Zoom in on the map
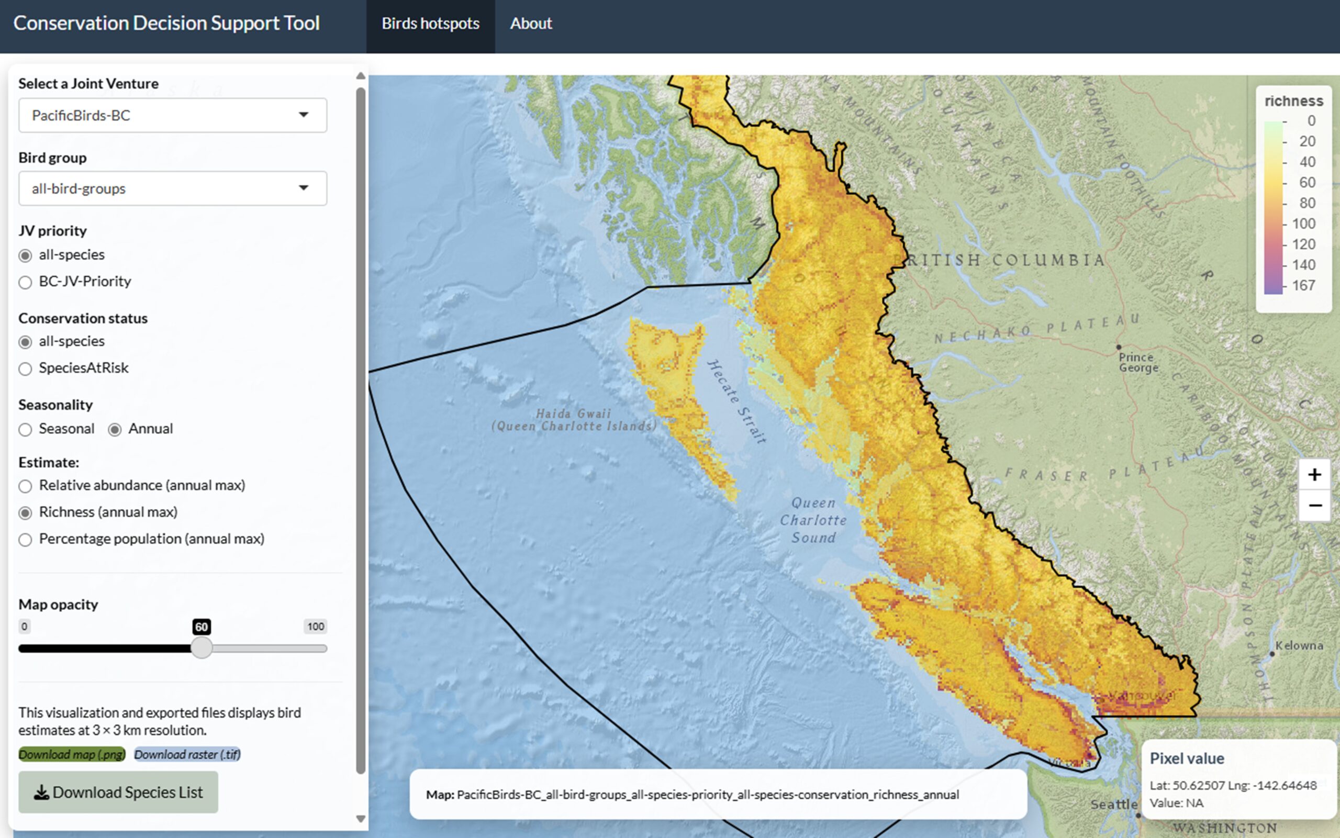Image resolution: width=1340 pixels, height=838 pixels. pyautogui.click(x=1314, y=474)
